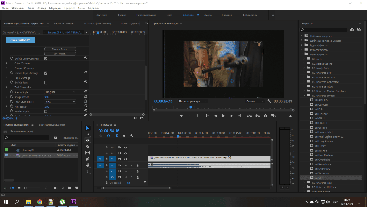
Task: Toggle V2 track output eye
Action: tap(125, 153)
